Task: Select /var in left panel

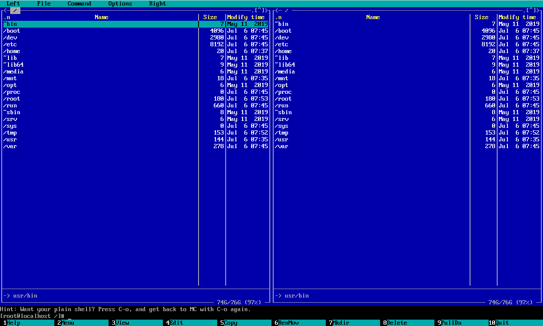Action: pos(135,146)
